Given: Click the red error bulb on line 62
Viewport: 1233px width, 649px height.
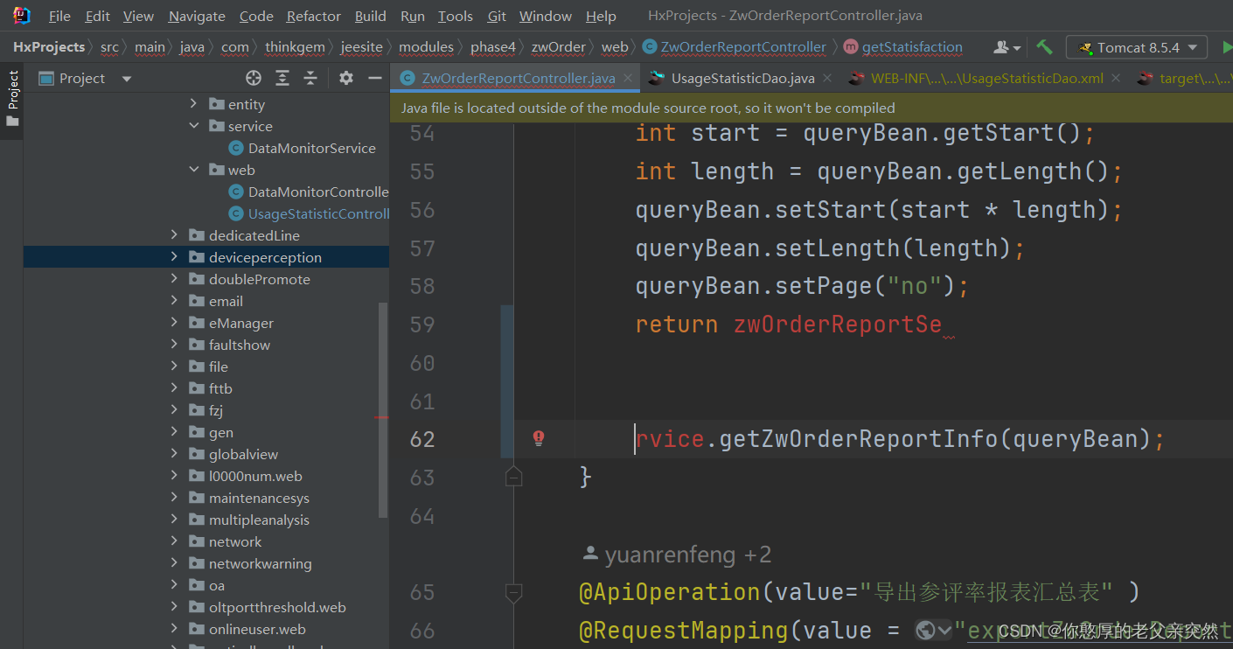Looking at the screenshot, I should coord(539,438).
